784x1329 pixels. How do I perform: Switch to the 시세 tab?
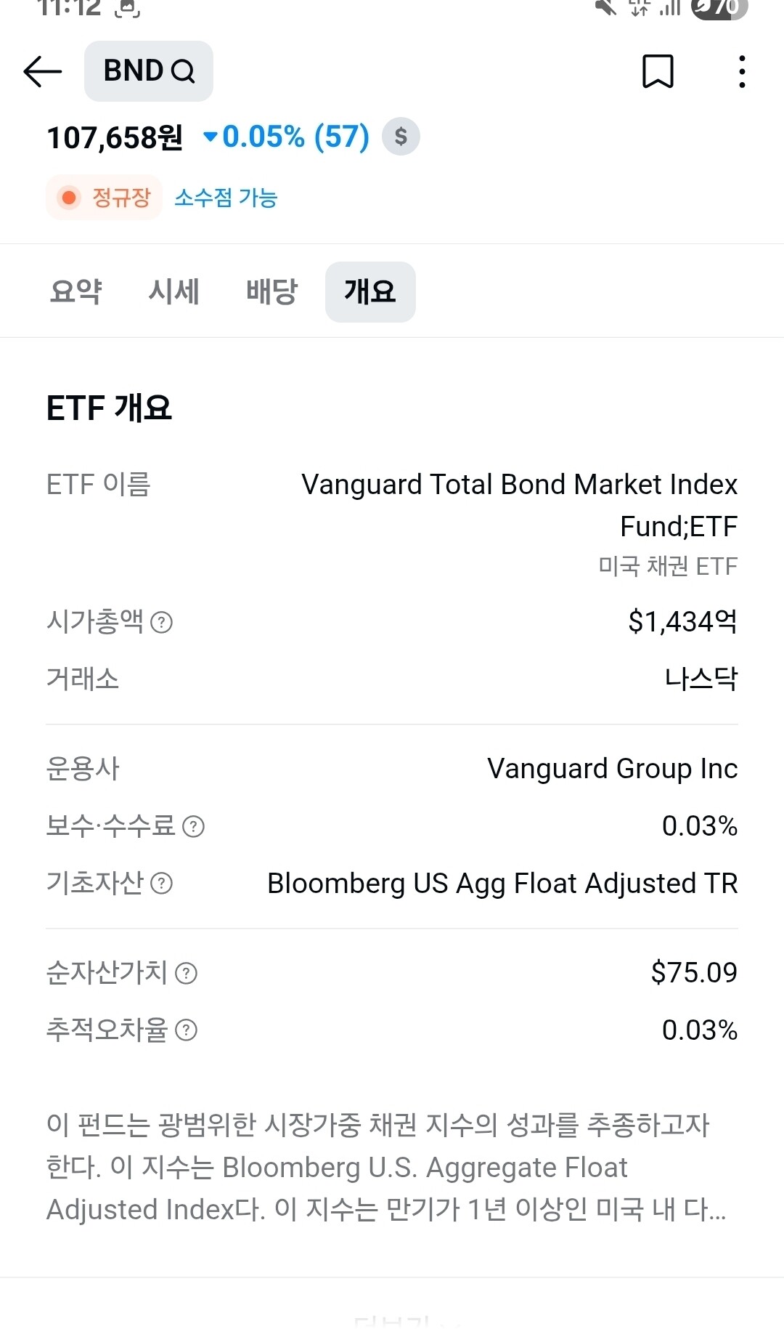tap(173, 291)
